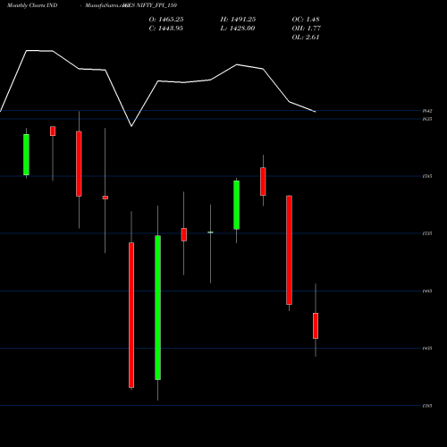Click the low value 'L: 1428.00'
The image size is (447, 447).
pos(238,29)
